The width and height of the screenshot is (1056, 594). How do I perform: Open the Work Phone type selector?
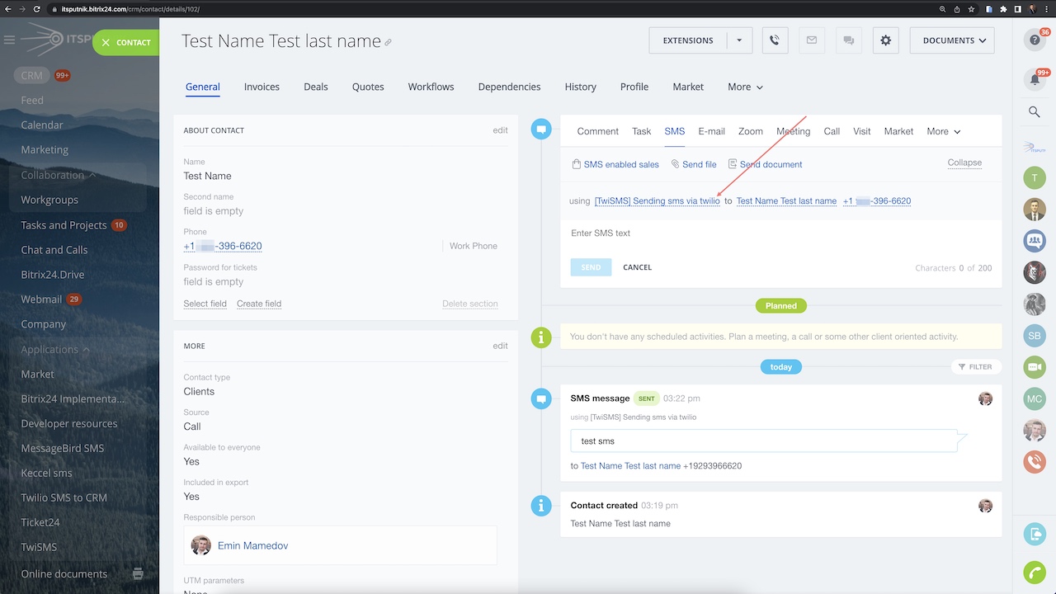[474, 246]
